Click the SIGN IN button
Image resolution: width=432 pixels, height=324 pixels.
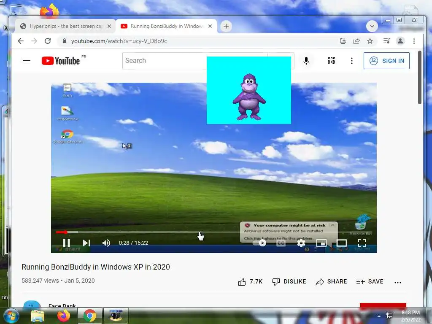click(x=386, y=61)
